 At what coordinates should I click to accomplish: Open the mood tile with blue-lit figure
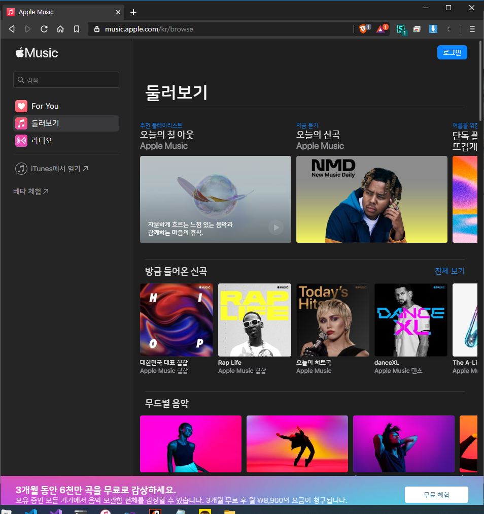click(191, 444)
